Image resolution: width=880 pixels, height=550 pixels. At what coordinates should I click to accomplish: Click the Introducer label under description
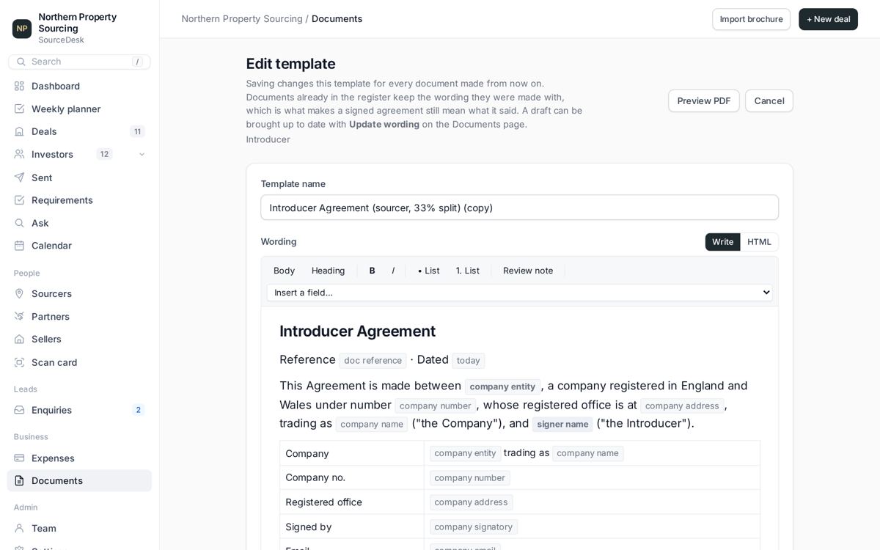268,139
